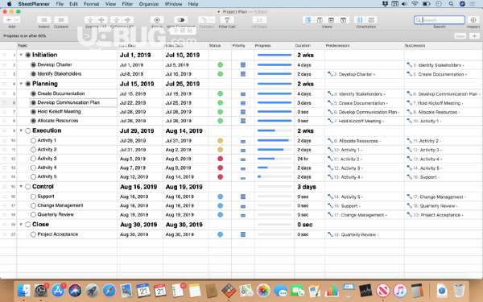Open Finder from the Dock

pos(23,291)
